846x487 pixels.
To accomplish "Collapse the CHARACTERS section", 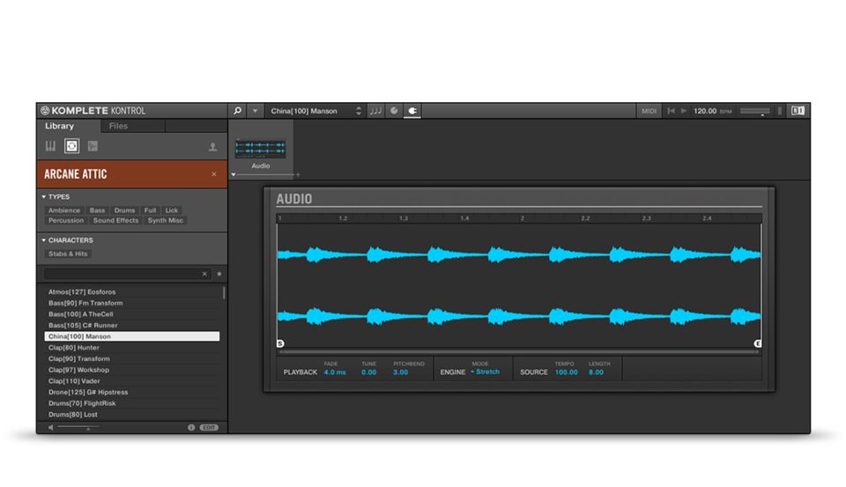I will tap(44, 240).
